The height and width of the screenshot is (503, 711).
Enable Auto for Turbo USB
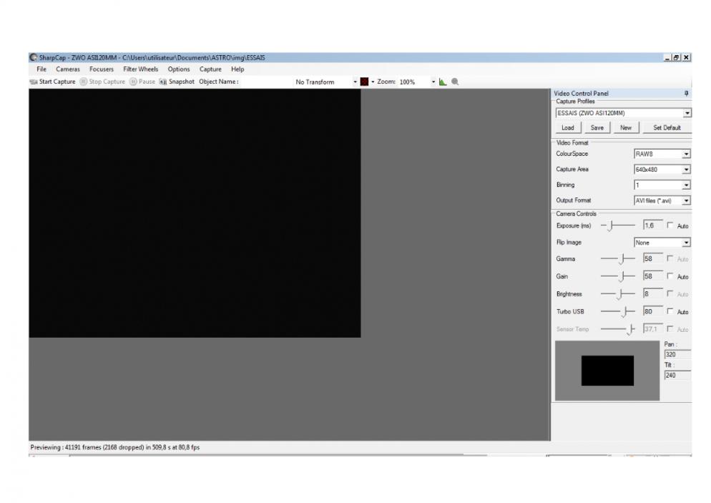point(670,311)
